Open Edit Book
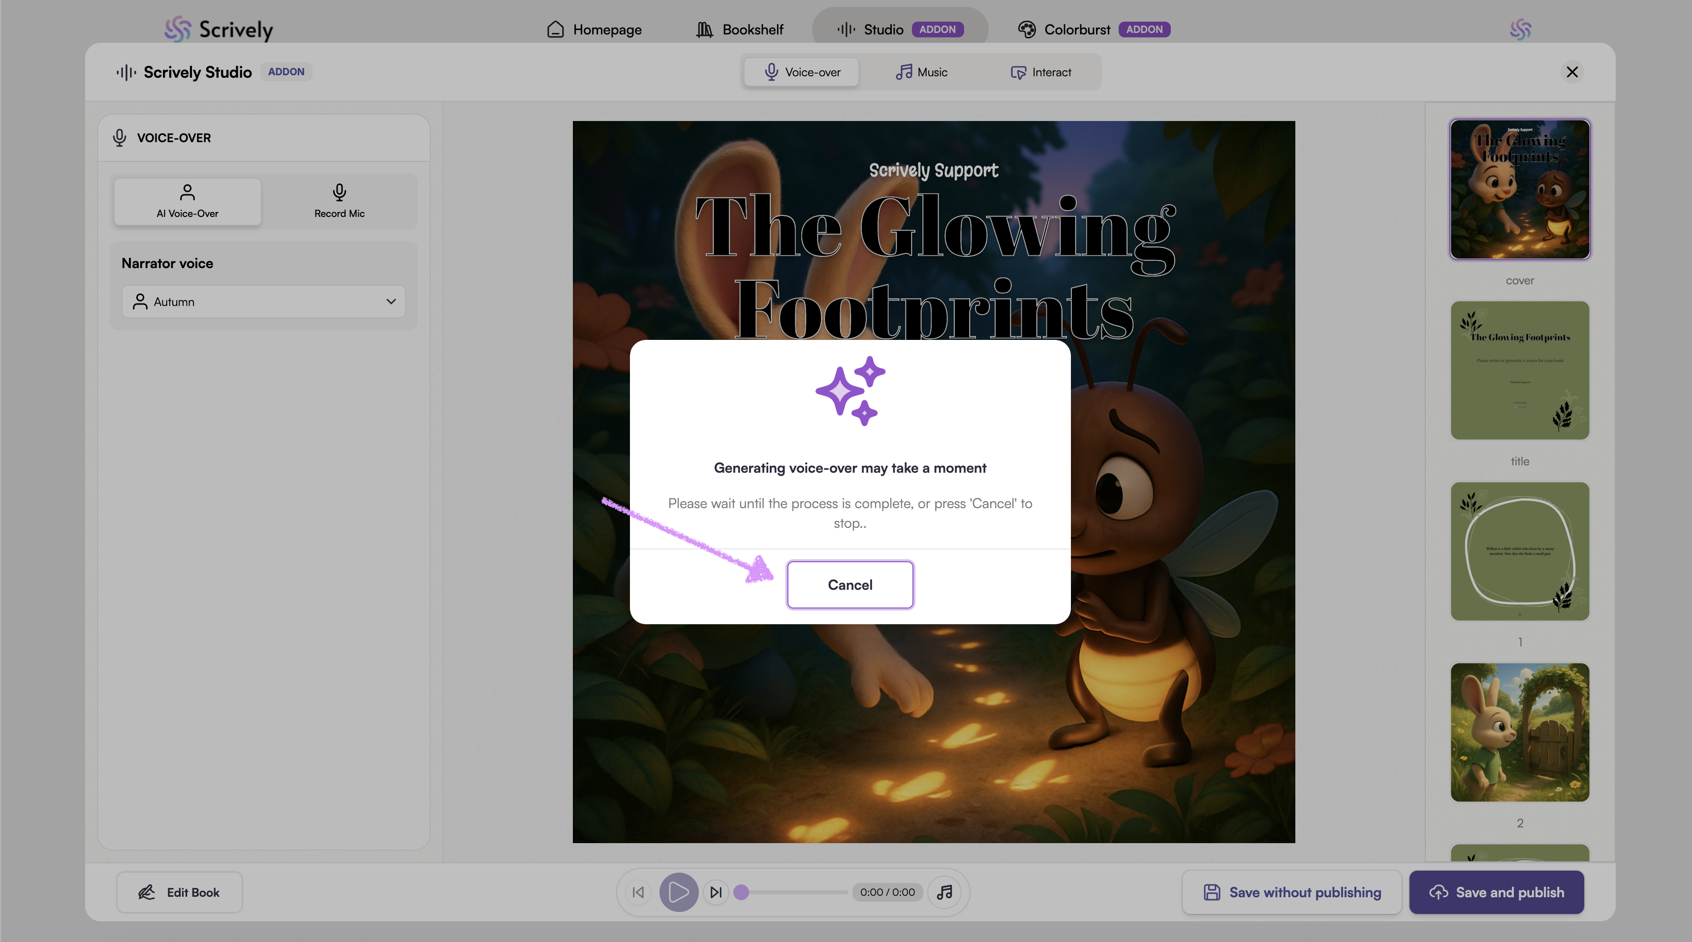The image size is (1692, 942). click(179, 892)
